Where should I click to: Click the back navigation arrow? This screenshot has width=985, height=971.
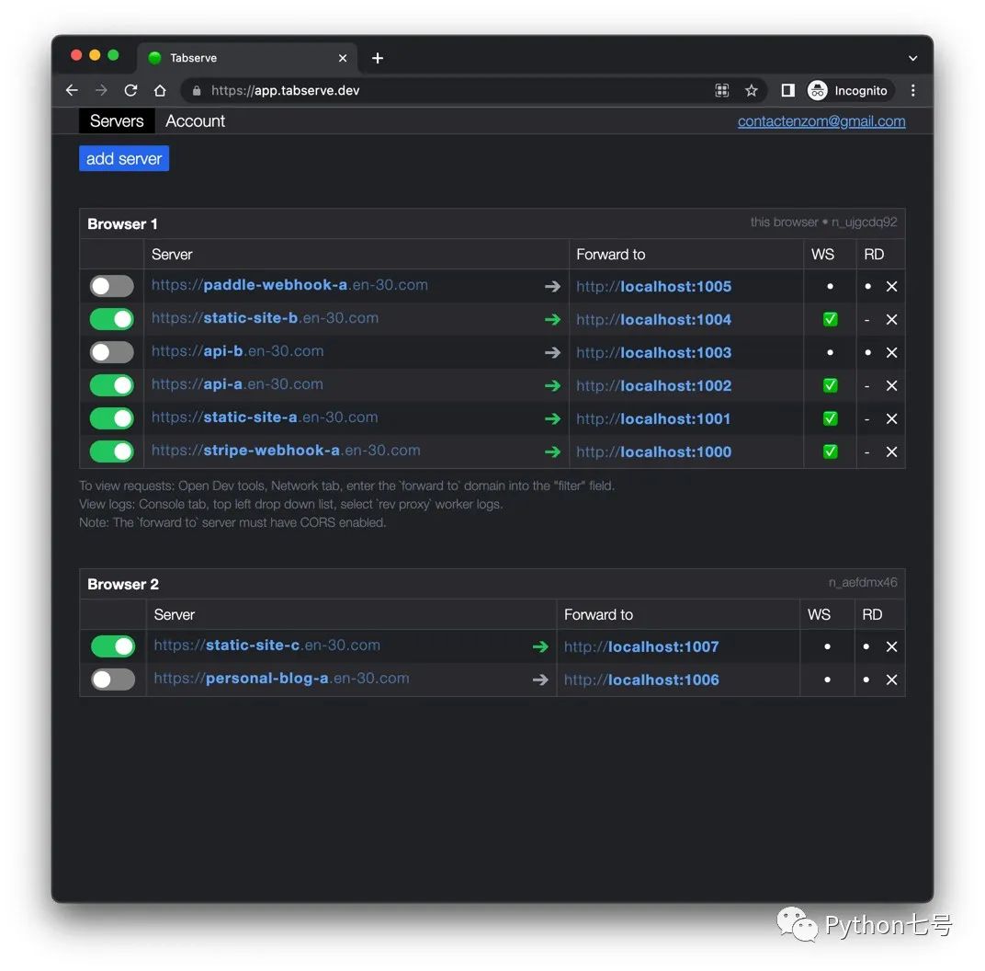pyautogui.click(x=72, y=90)
